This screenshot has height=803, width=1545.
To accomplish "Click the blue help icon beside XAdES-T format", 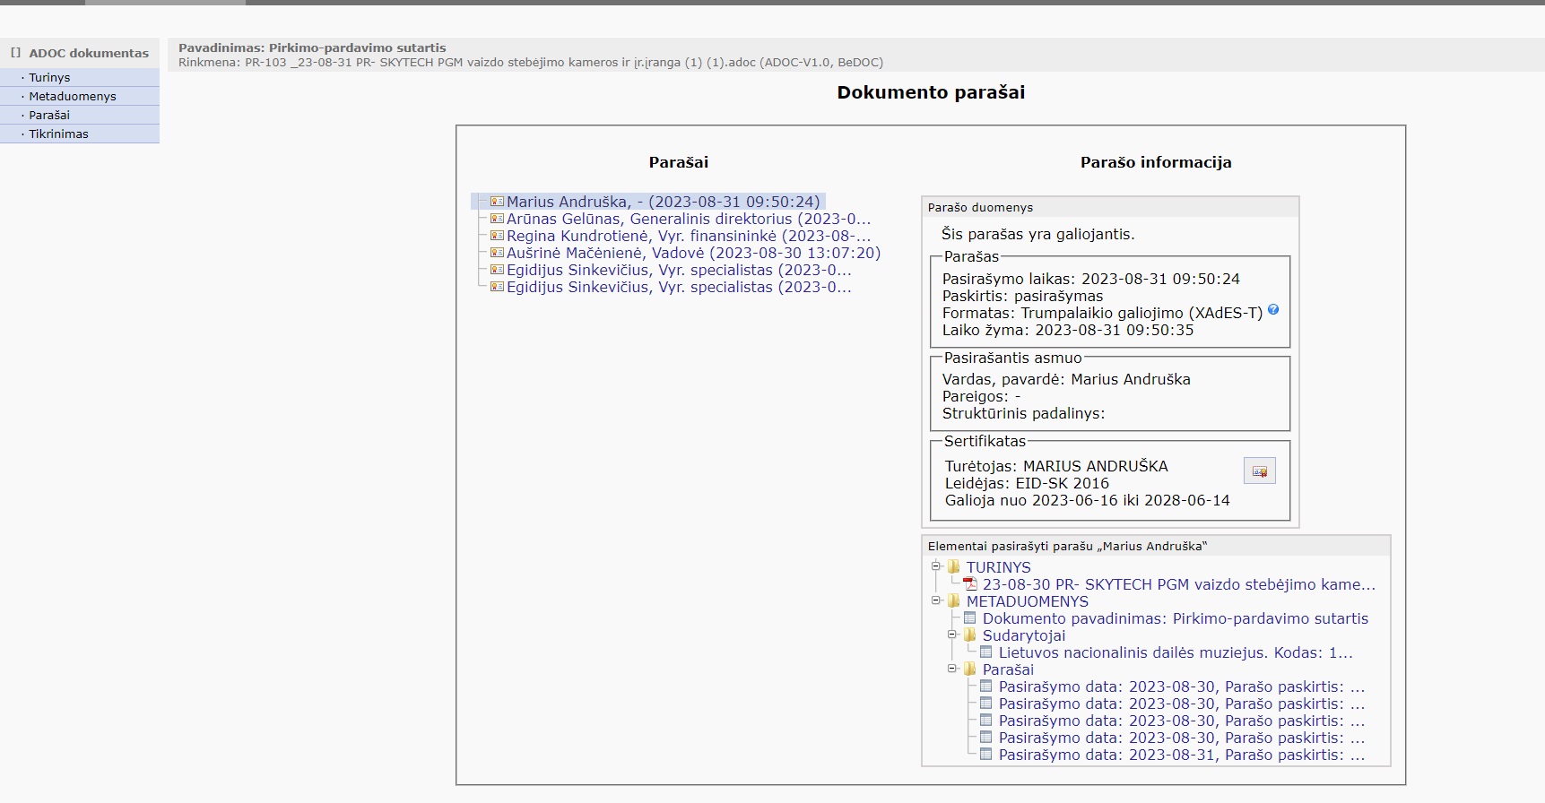I will (1273, 310).
